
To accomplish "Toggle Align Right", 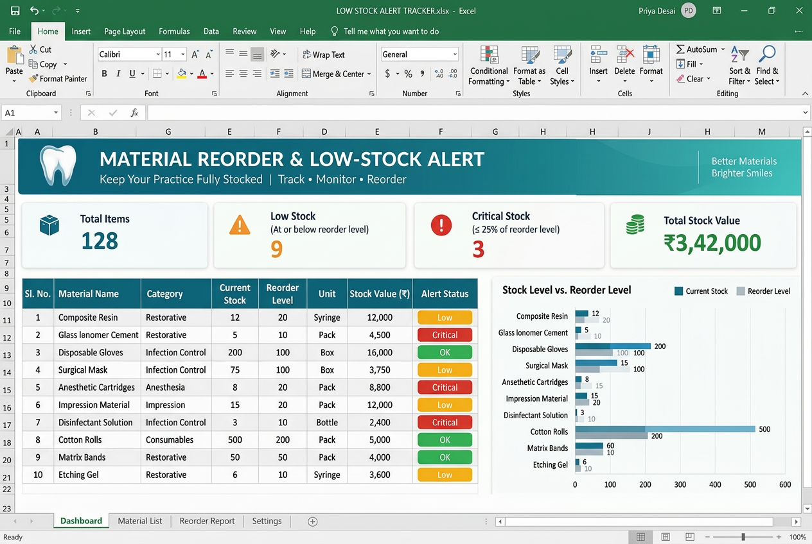I will click(x=257, y=74).
